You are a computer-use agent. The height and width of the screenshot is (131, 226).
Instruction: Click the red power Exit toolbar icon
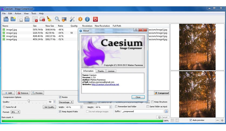pos(95,19)
